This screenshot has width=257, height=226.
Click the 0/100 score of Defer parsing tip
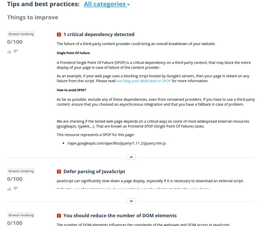pyautogui.click(x=15, y=179)
